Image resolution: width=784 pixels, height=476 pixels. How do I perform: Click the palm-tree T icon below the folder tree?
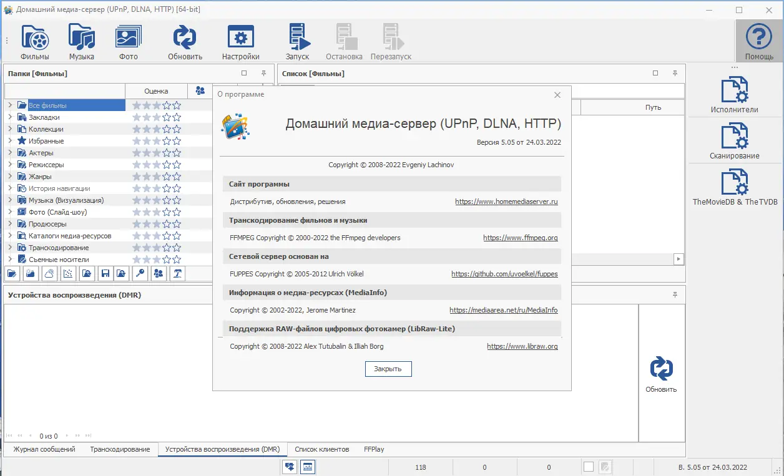coord(178,273)
